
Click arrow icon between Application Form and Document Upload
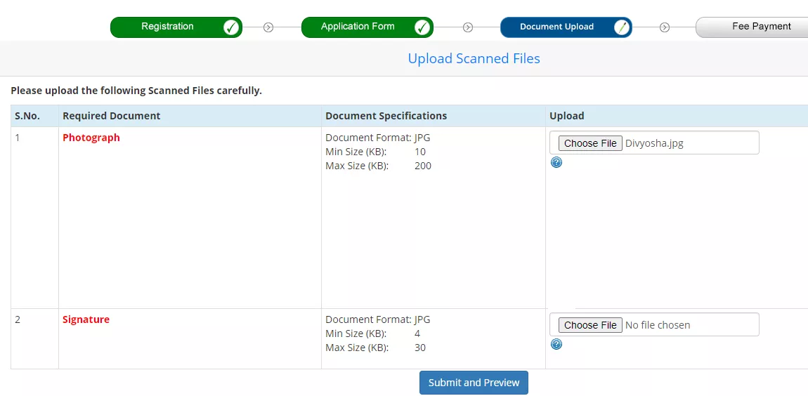pyautogui.click(x=468, y=27)
